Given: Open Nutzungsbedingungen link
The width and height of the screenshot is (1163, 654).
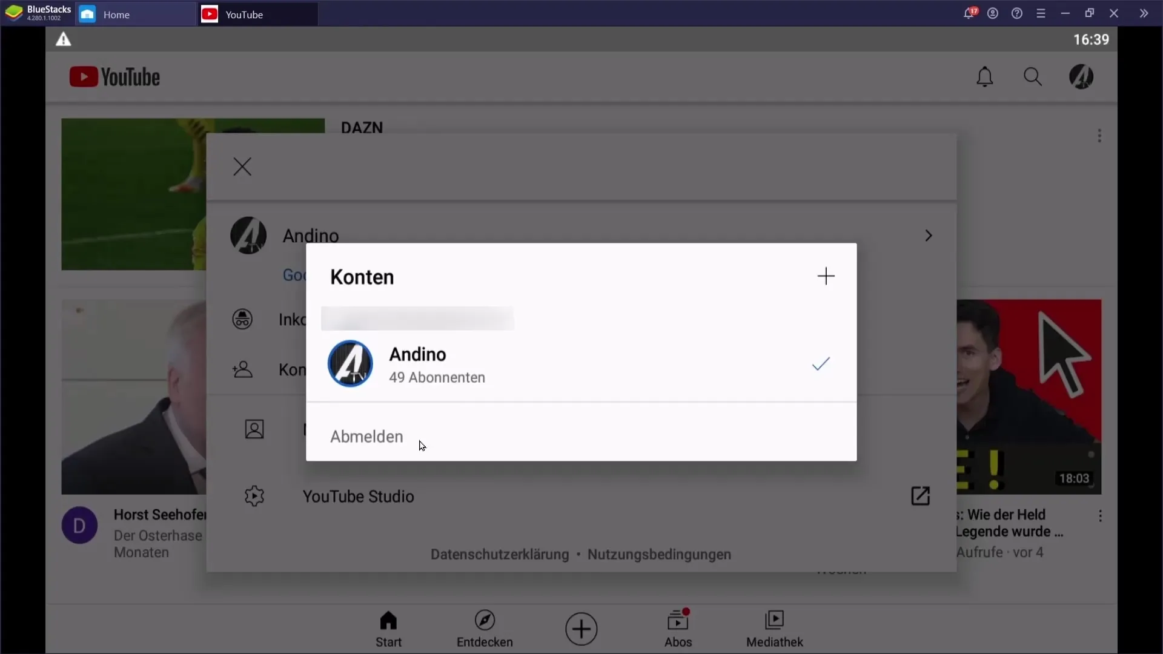Looking at the screenshot, I should pos(659,555).
